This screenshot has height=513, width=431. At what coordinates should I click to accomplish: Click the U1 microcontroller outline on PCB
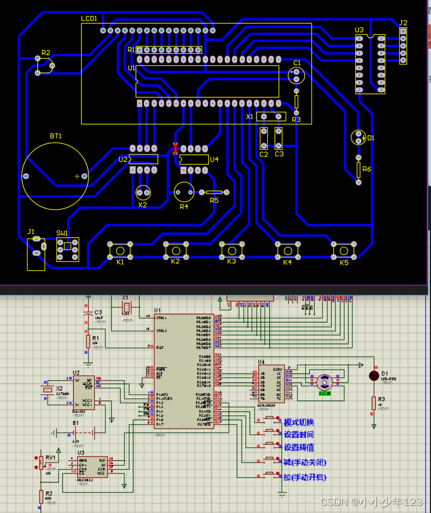(x=207, y=81)
